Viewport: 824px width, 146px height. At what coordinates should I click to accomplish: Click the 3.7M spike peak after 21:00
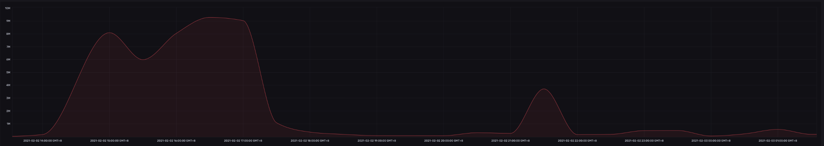[x=544, y=89]
